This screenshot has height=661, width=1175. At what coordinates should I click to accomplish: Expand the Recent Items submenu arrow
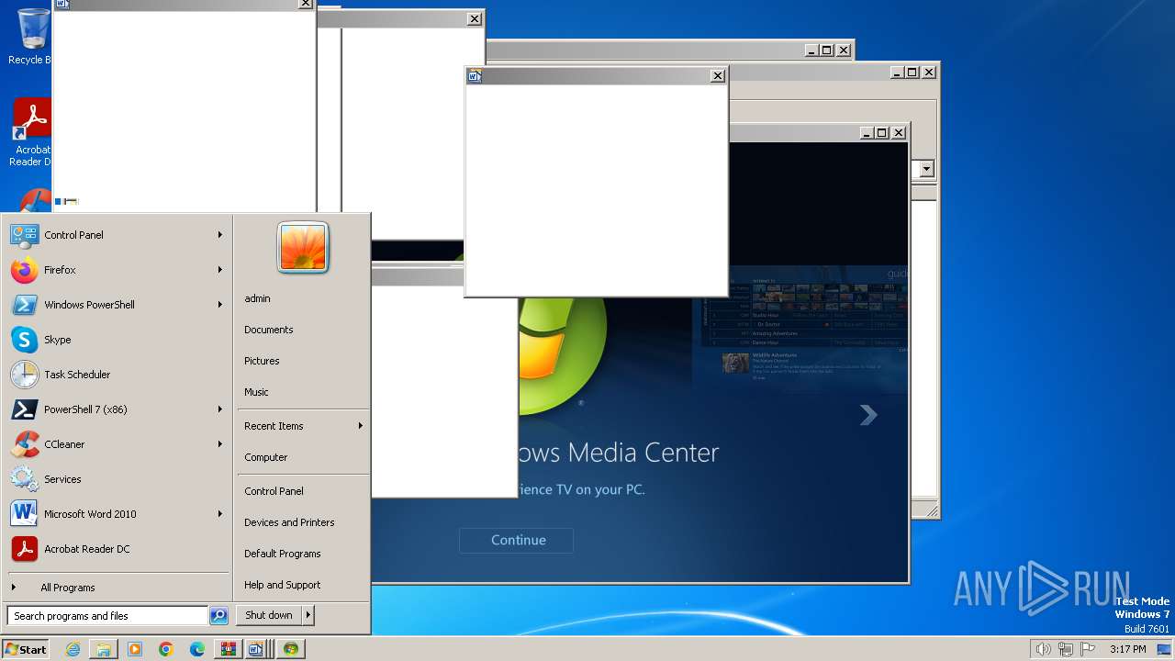pos(361,426)
